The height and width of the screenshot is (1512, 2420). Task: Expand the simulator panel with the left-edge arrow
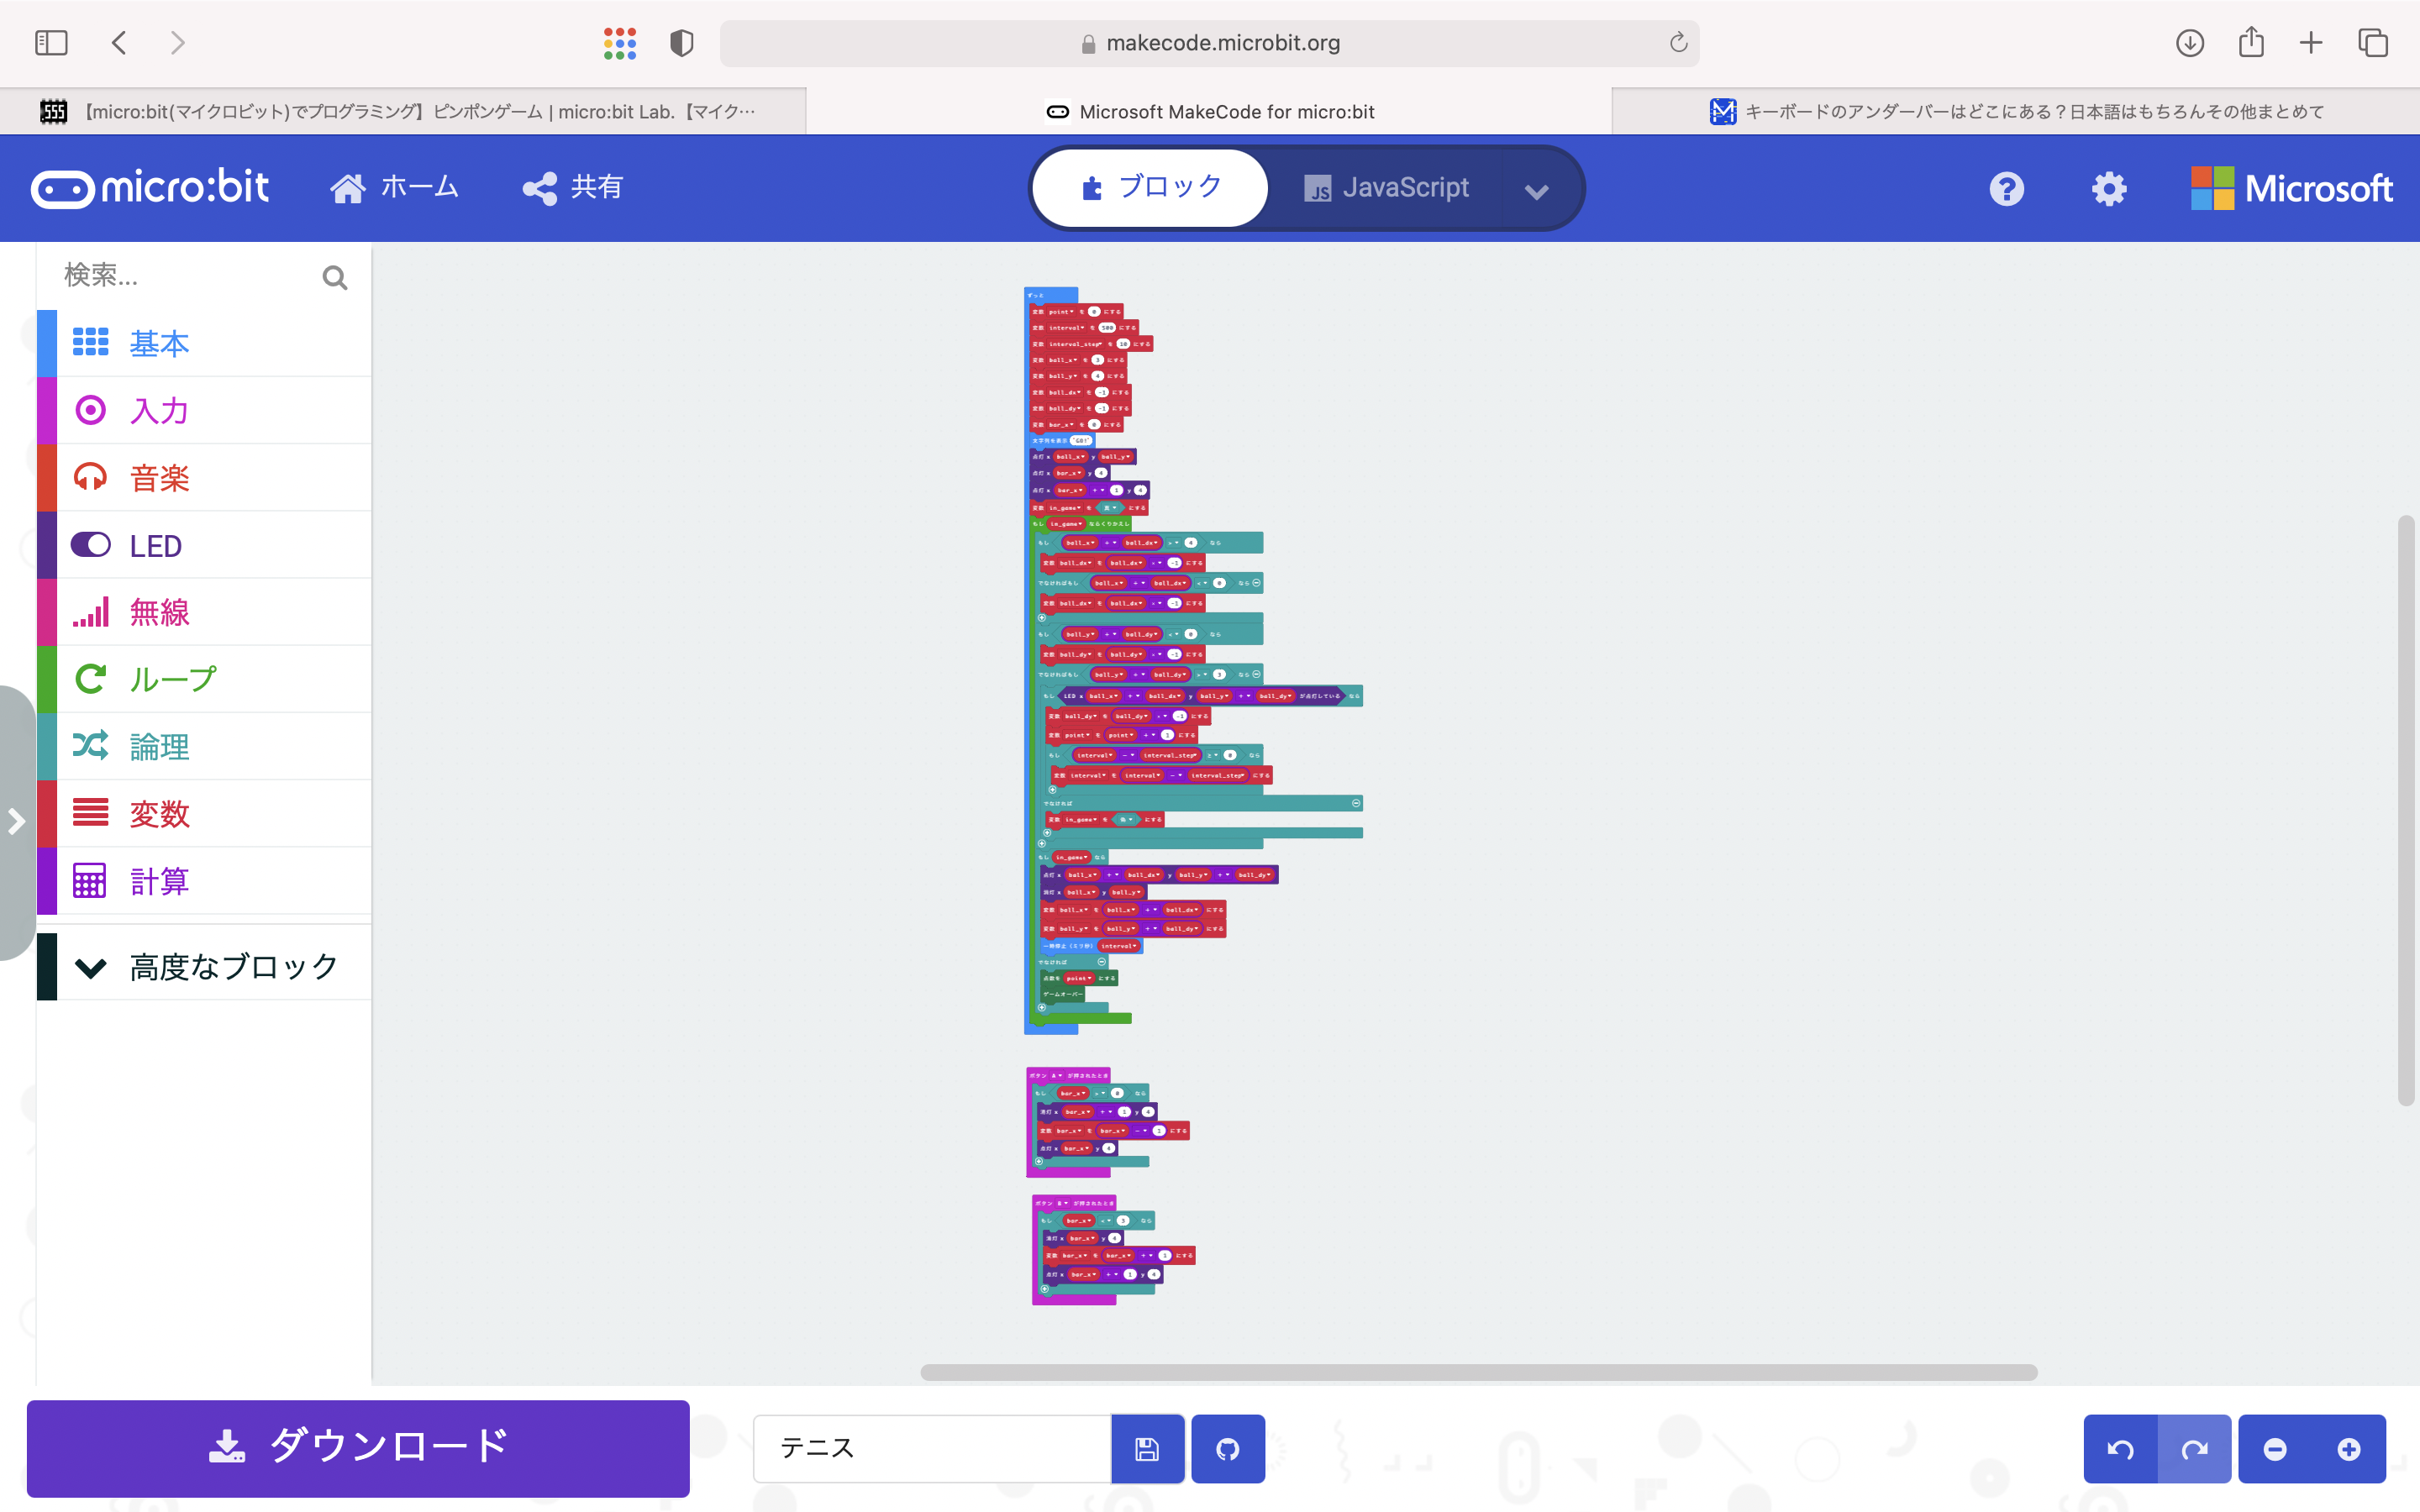click(x=17, y=820)
